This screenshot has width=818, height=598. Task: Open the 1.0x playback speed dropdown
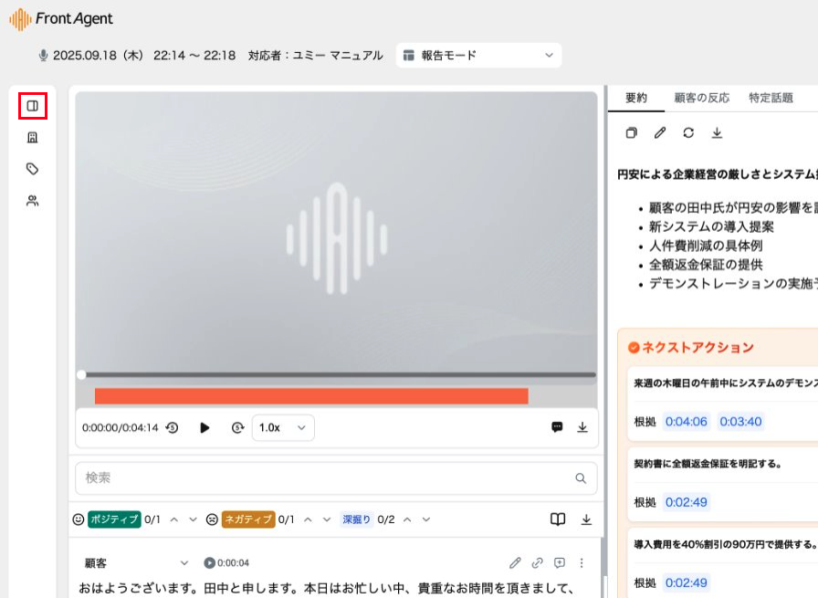(x=283, y=427)
